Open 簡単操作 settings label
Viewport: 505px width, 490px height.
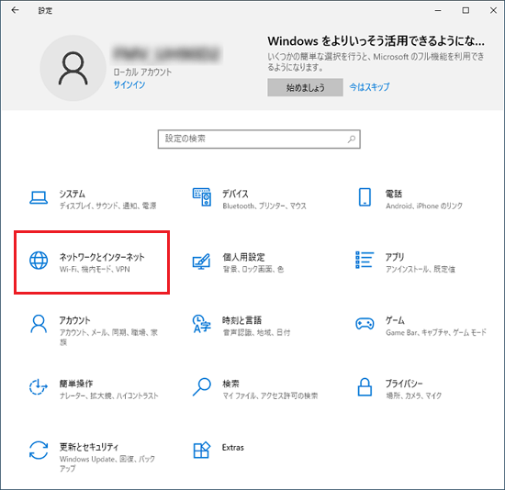tap(76, 384)
